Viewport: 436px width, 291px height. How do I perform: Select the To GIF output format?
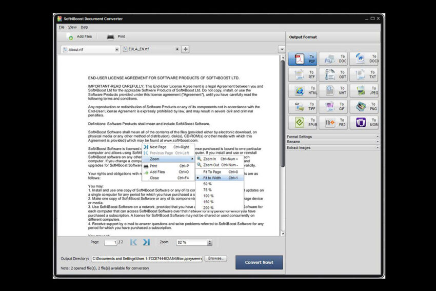pos(333,107)
